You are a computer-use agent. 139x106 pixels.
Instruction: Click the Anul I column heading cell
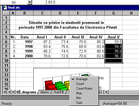pyautogui.click(x=42, y=37)
